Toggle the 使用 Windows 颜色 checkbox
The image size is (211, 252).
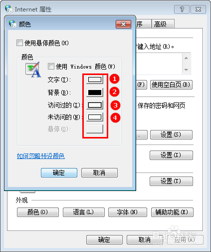tap(51, 66)
